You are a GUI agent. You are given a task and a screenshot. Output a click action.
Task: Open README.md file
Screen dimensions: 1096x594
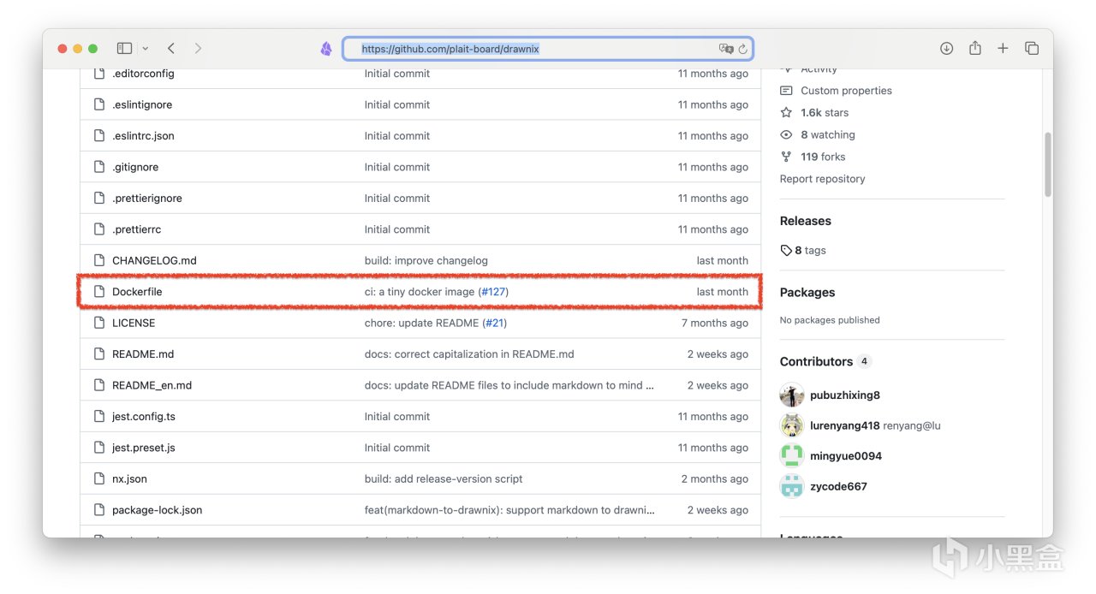point(143,354)
